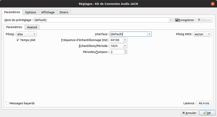
Task: Select the Avancé sub-tab
Action: [32, 27]
